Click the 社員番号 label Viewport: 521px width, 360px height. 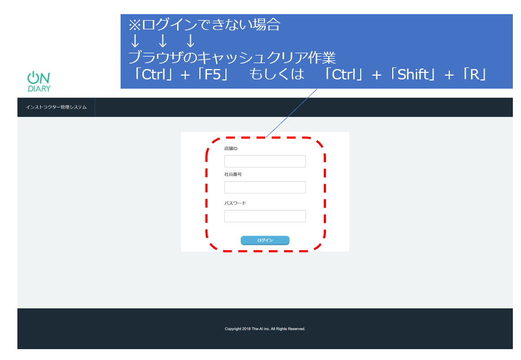232,174
